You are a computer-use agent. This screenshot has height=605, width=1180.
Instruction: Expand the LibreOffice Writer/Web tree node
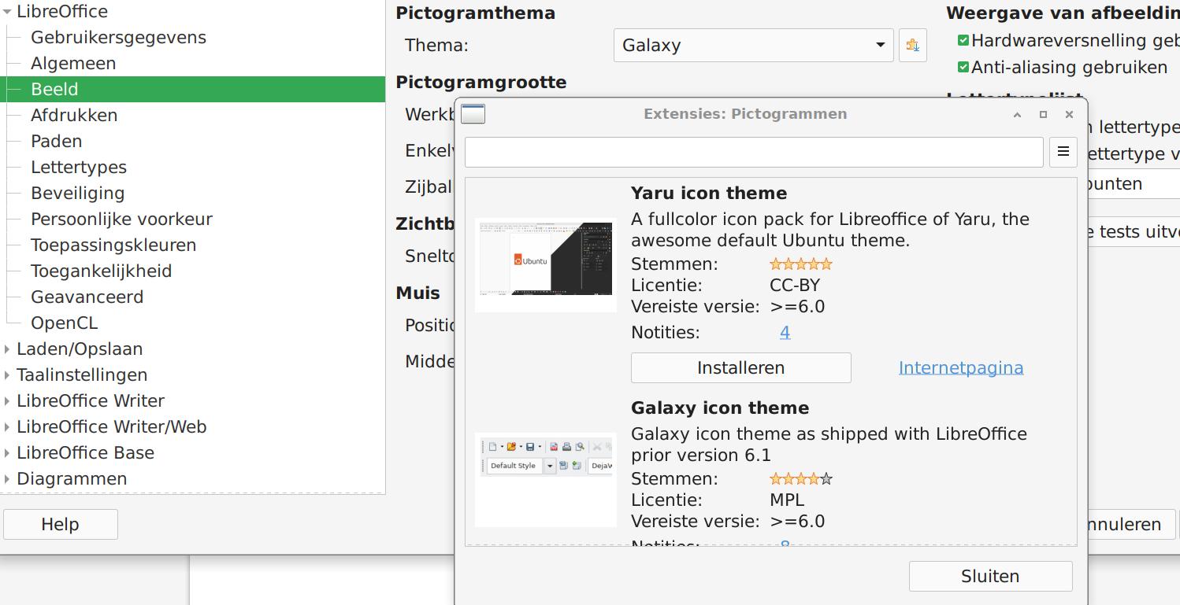[7, 426]
